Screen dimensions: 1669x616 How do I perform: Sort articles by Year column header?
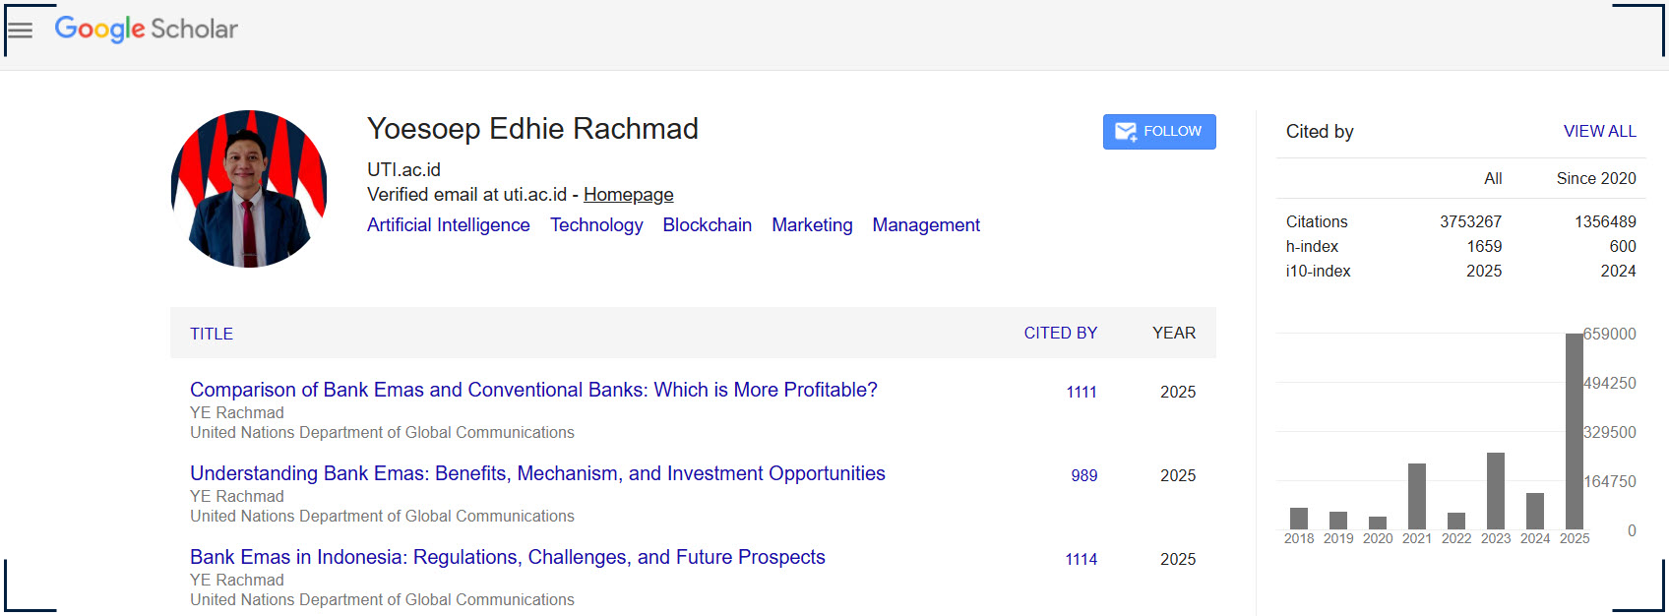point(1173,334)
